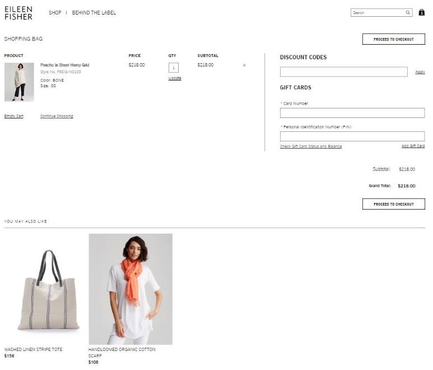Open the shopping bag icon in header
This screenshot has width=433, height=370.
pos(422,12)
